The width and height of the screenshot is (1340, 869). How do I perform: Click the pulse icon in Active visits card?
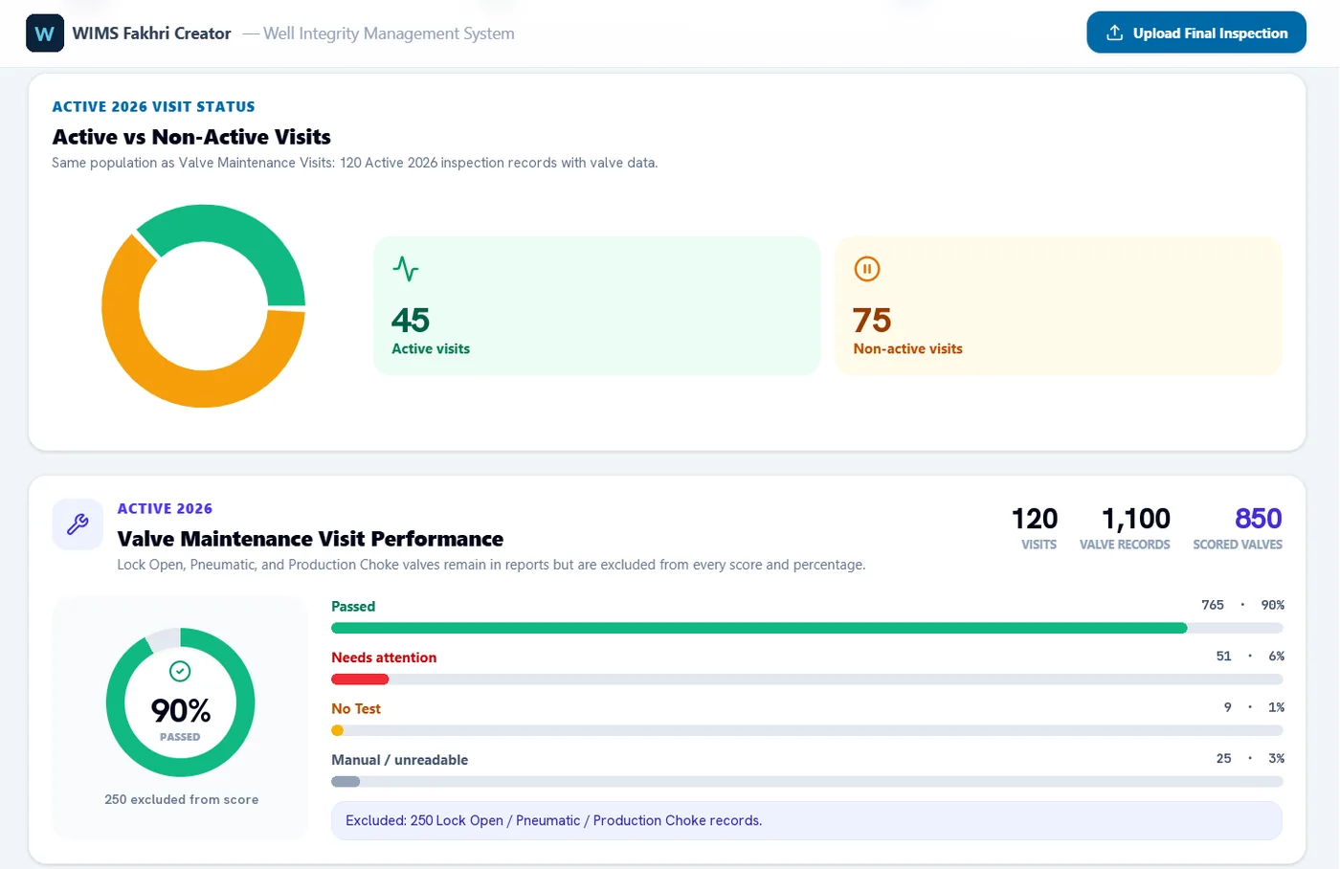pos(406,269)
